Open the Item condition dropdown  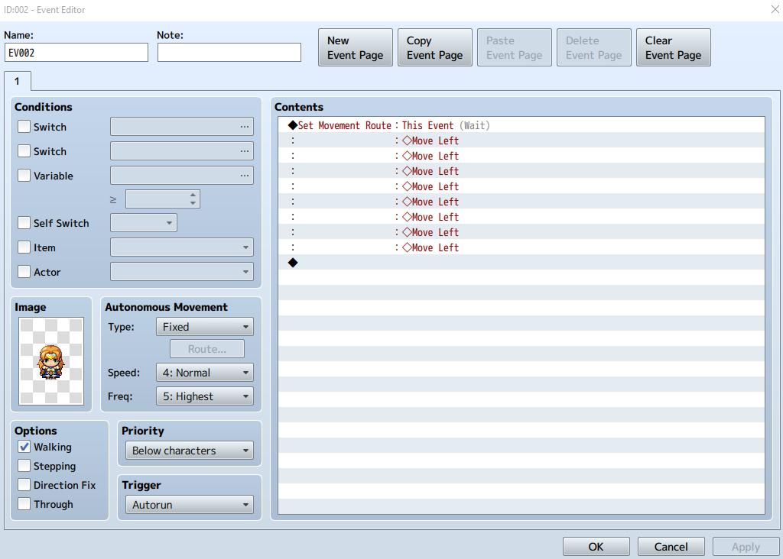pos(182,247)
